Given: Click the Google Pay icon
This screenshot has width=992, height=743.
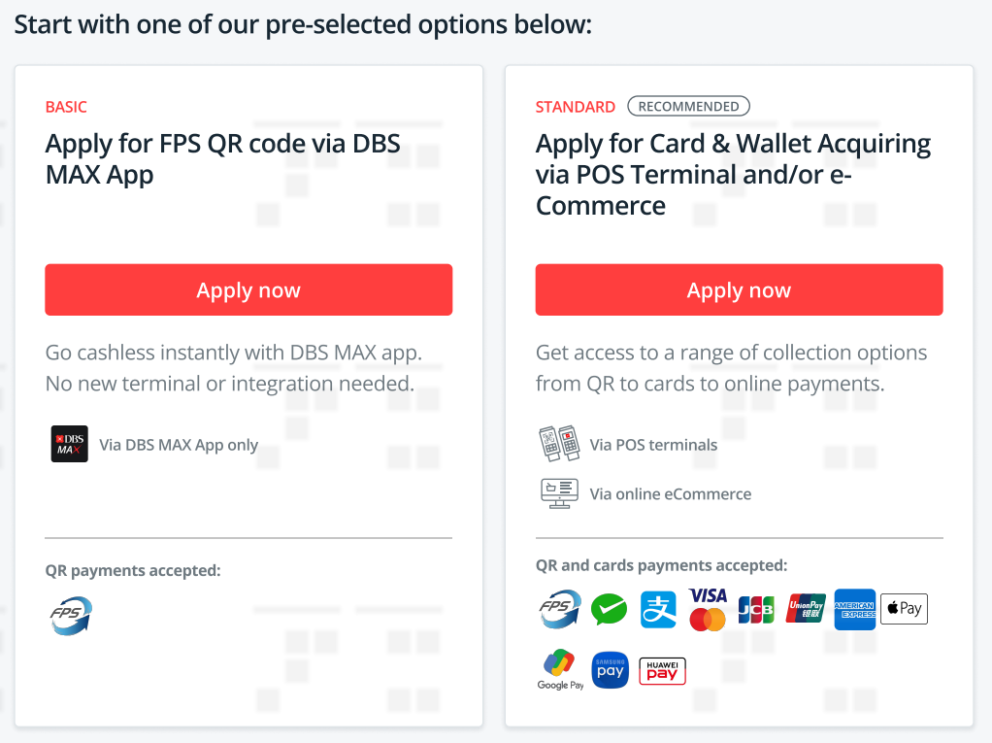Looking at the screenshot, I should [x=560, y=670].
